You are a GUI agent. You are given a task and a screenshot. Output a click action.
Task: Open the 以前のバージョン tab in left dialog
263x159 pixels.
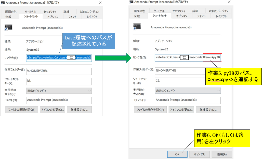coord(89,11)
